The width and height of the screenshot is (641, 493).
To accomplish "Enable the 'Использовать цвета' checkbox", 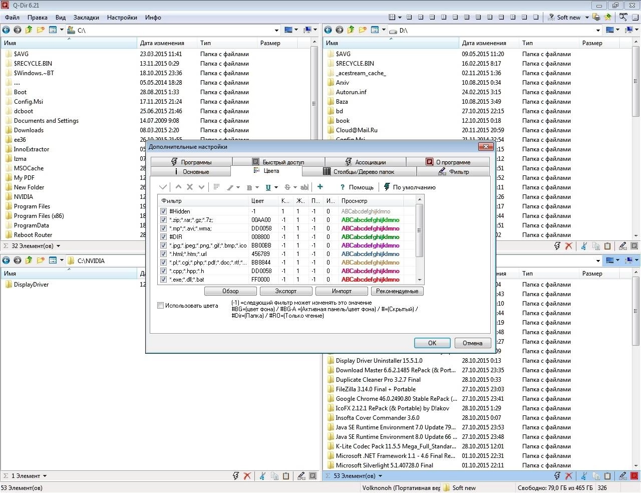I will pyautogui.click(x=161, y=306).
